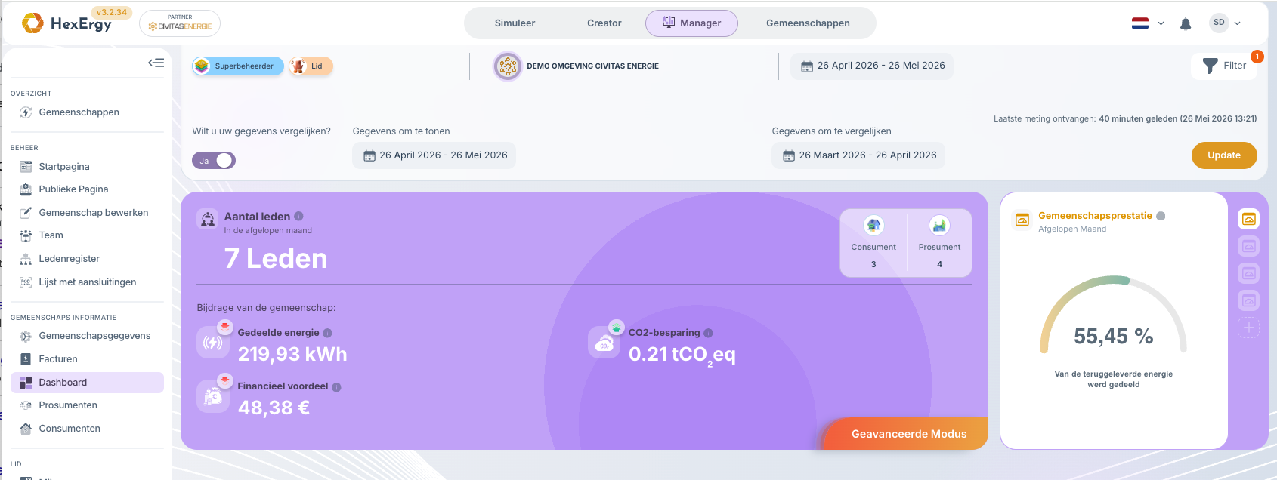The image size is (1277, 480).
Task: Open Lijst met aansluitingen in the sidebar
Action: (87, 282)
